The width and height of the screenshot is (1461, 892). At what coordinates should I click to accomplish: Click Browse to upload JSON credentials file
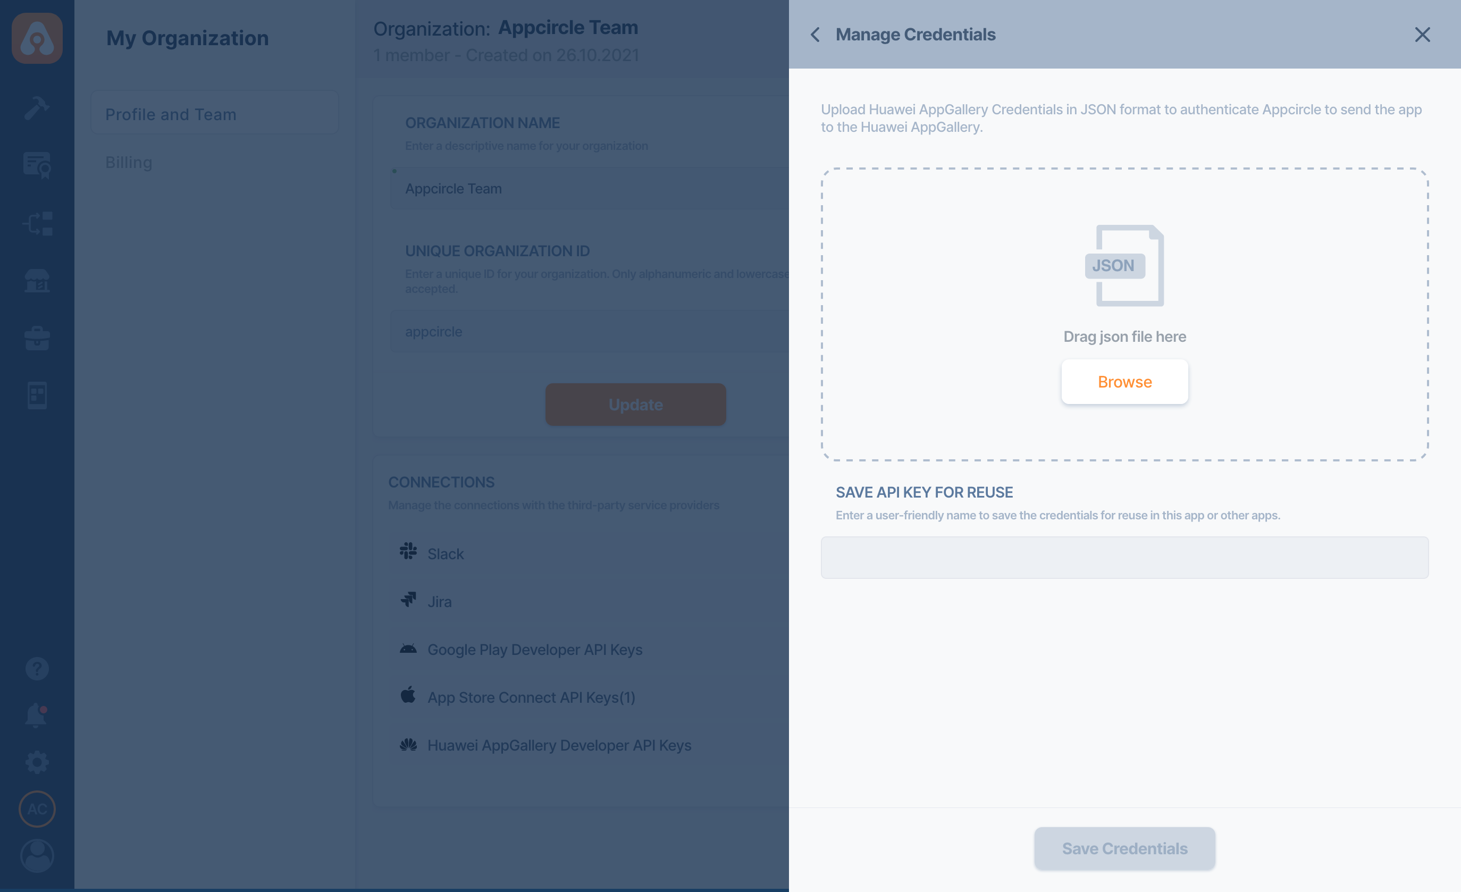[1125, 381]
